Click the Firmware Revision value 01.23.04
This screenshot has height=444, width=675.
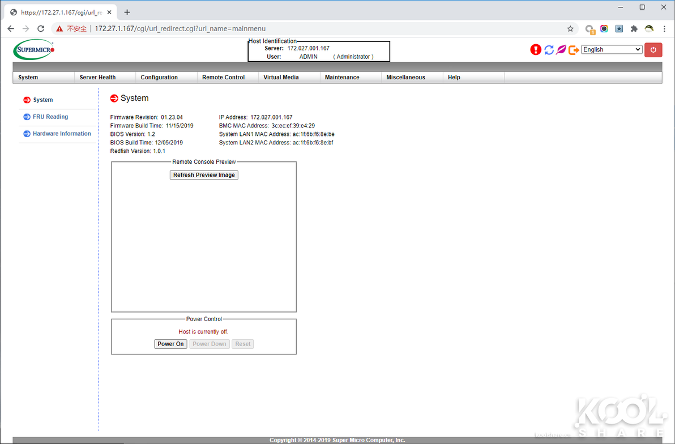(x=172, y=117)
